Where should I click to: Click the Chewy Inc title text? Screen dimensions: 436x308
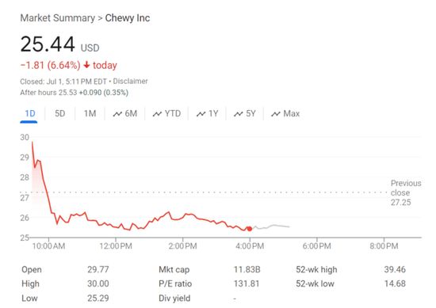click(x=128, y=18)
